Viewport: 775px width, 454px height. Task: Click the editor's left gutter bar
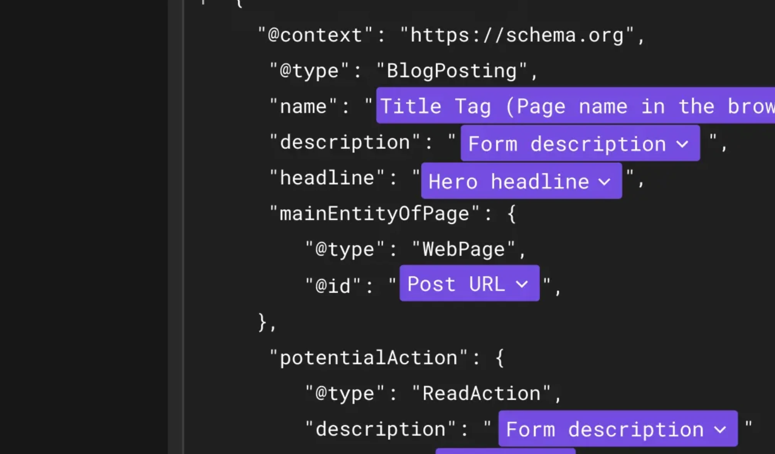[x=176, y=227]
